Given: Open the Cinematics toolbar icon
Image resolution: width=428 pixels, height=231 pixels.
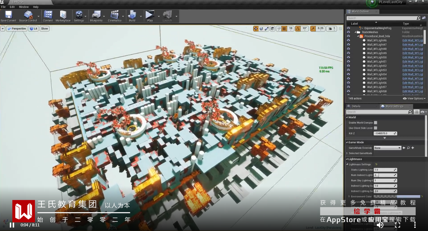Looking at the screenshot, I should 115,16.
